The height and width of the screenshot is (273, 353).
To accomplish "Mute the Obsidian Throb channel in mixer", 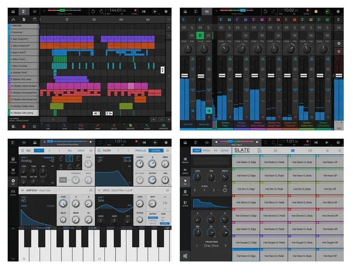I will click(x=221, y=28).
